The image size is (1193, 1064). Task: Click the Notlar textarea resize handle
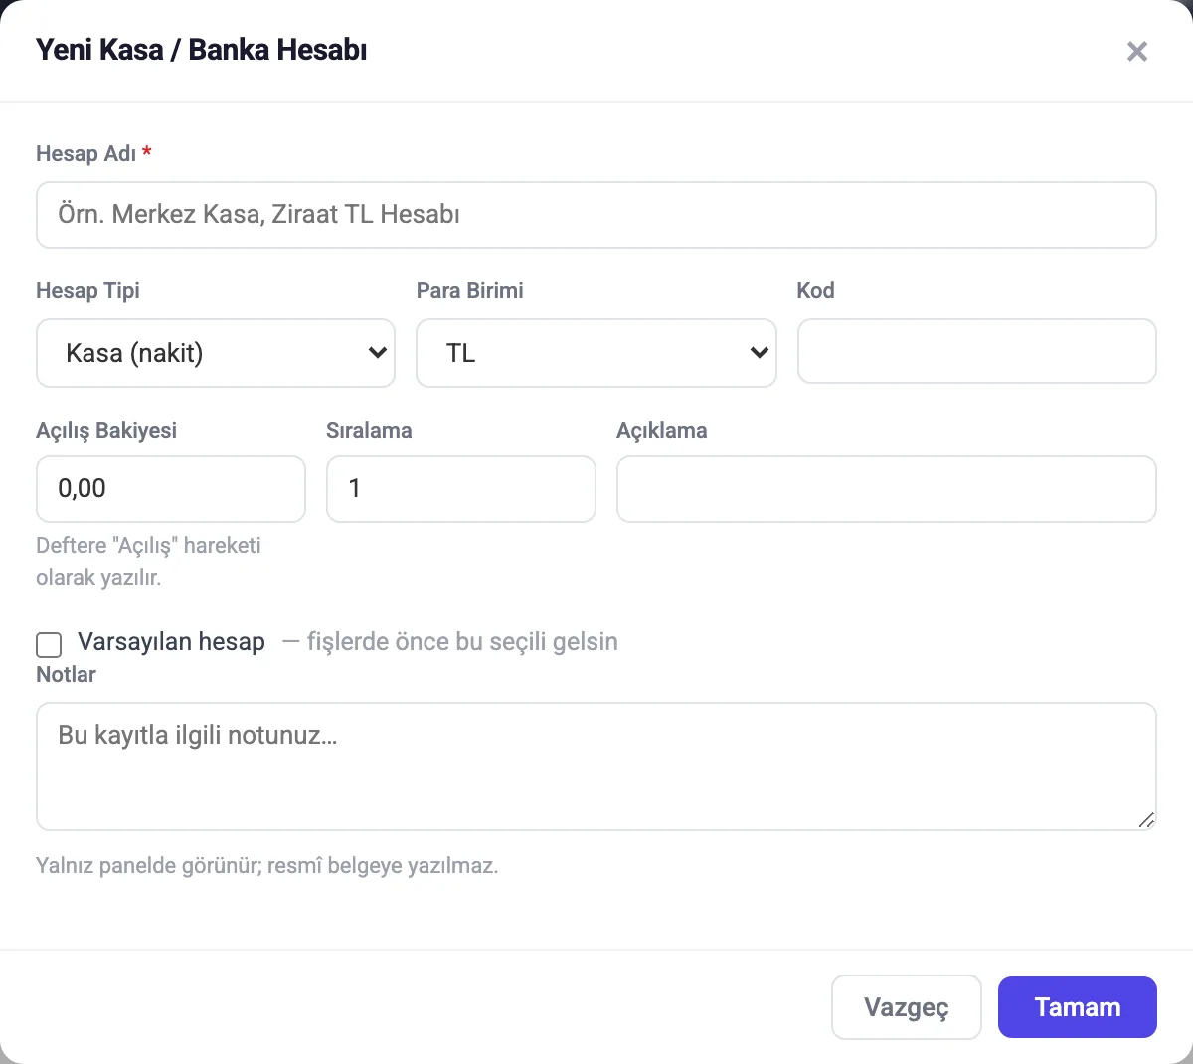pos(1146,820)
